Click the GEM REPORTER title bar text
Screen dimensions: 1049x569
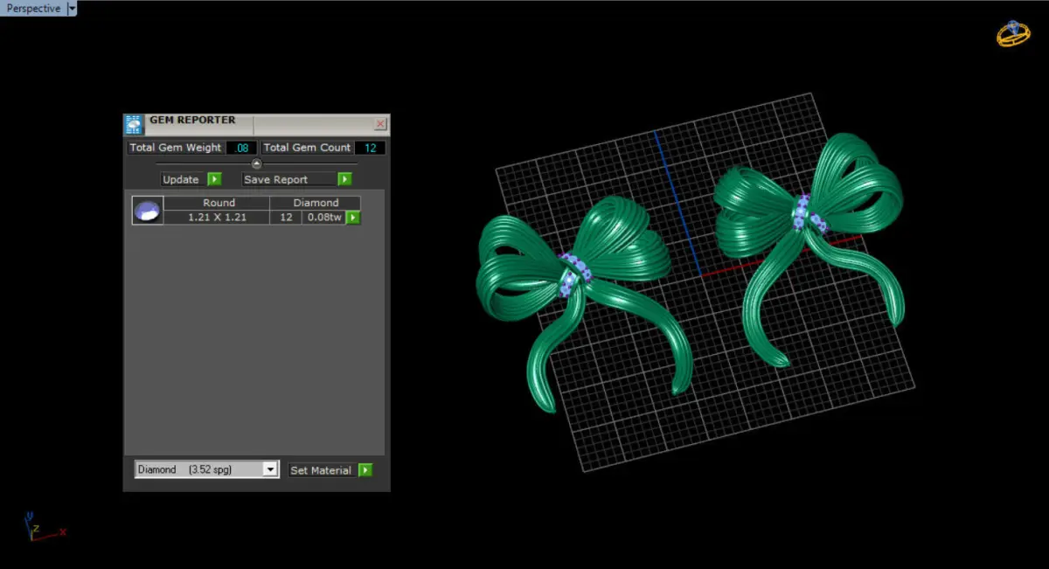[x=192, y=121]
